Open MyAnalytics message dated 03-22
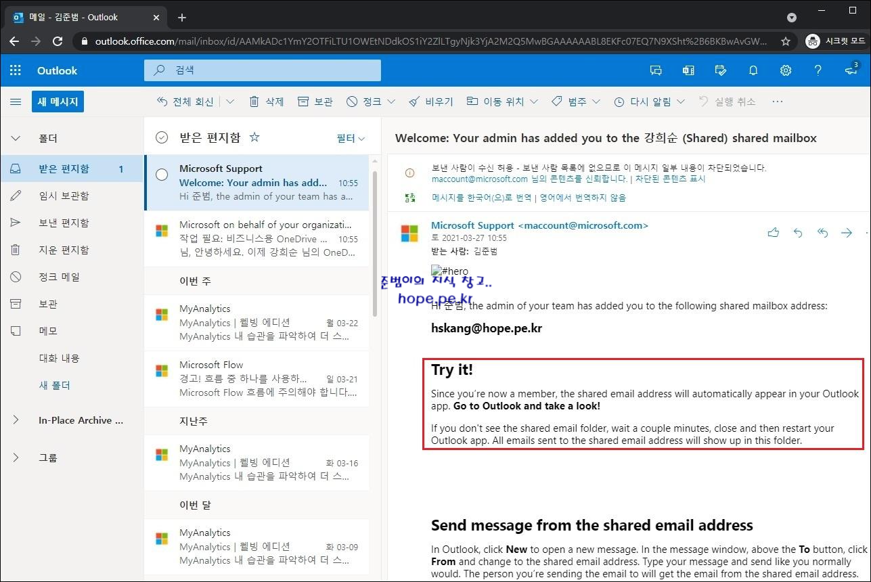871x582 pixels. click(x=256, y=322)
